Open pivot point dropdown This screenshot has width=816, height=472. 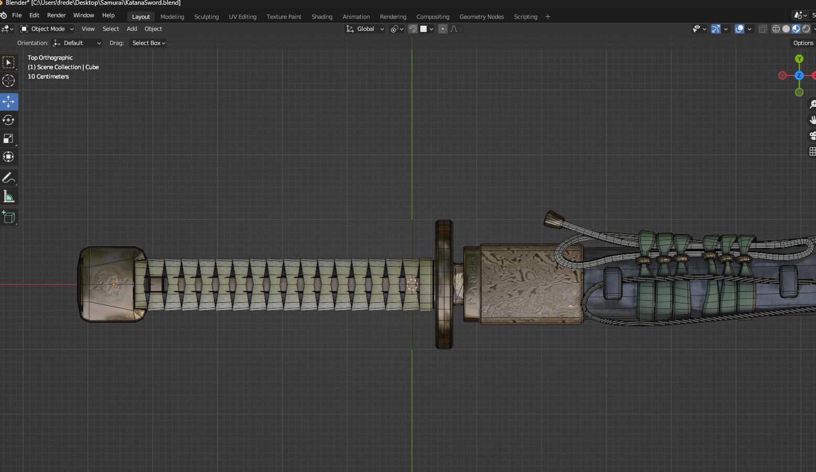tap(397, 29)
